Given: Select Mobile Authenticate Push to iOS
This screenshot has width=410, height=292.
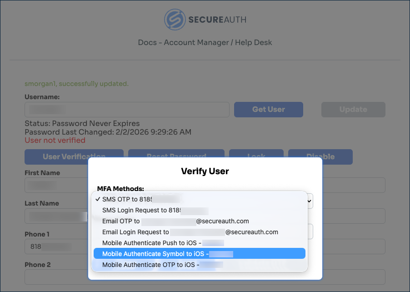Looking at the screenshot, I should [x=200, y=243].
